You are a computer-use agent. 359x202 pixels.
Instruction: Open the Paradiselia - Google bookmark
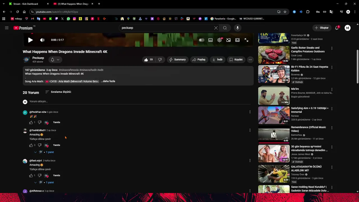coord(223,19)
